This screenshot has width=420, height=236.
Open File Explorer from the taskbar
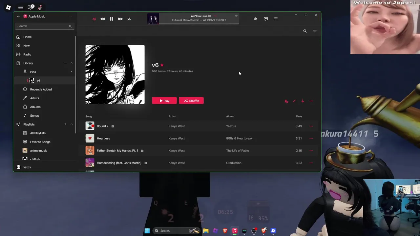click(206, 231)
